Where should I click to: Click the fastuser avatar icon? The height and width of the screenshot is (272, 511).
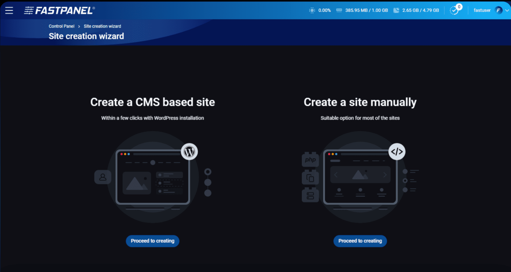pos(498,10)
